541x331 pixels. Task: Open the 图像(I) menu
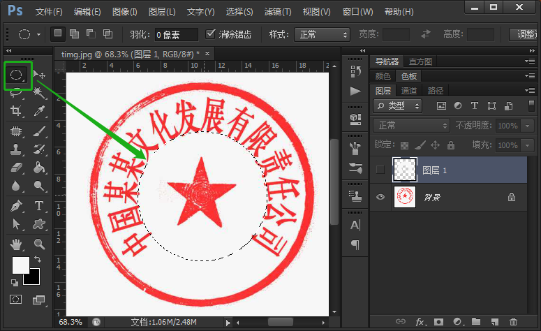tap(125, 12)
